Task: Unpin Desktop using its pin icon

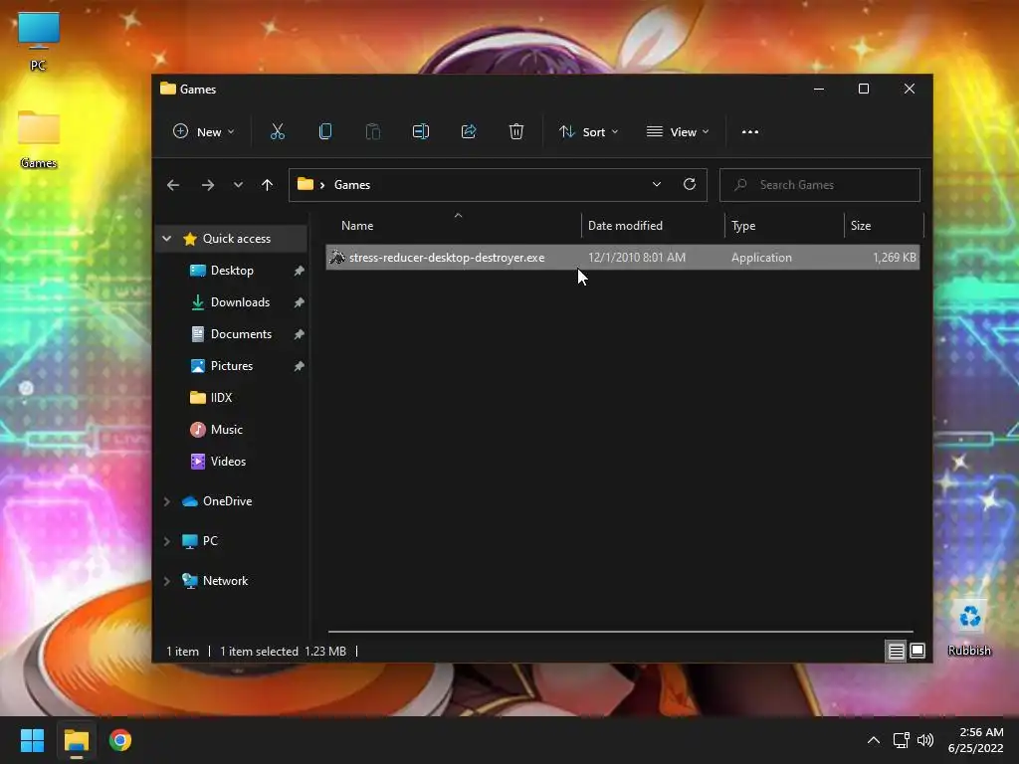Action: point(299,271)
